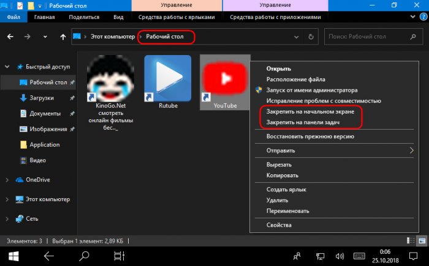The width and height of the screenshot is (429, 266).
Task: Expand the Сеть tree node
Action: 7,219
